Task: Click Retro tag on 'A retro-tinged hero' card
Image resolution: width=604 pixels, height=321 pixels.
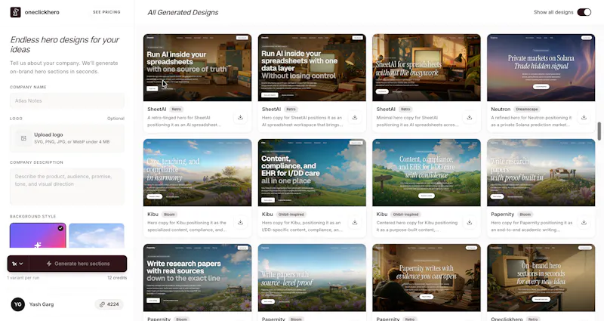Action: click(177, 110)
